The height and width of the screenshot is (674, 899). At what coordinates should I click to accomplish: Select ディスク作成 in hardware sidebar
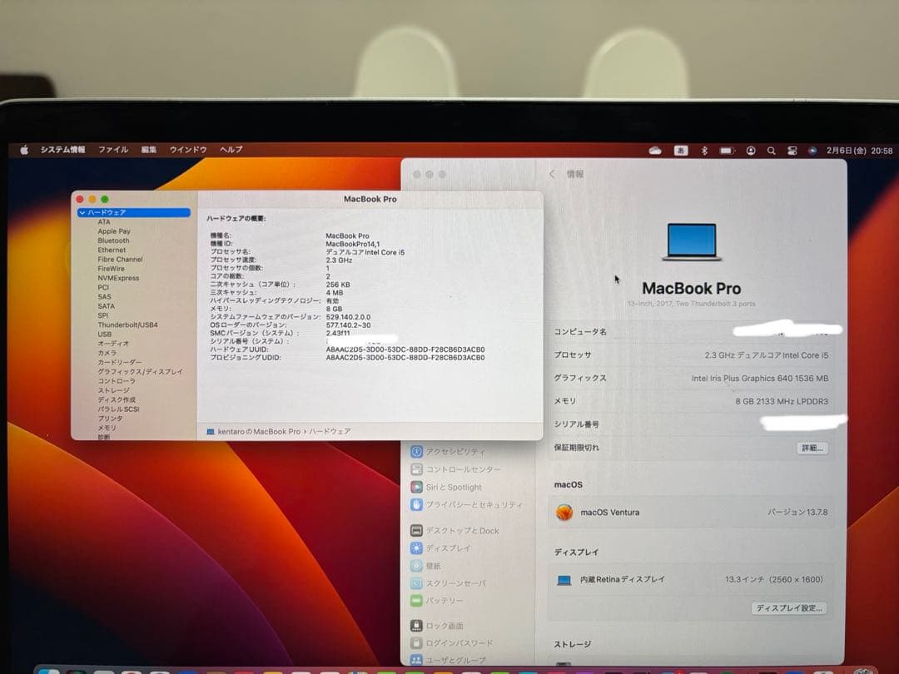click(x=117, y=399)
